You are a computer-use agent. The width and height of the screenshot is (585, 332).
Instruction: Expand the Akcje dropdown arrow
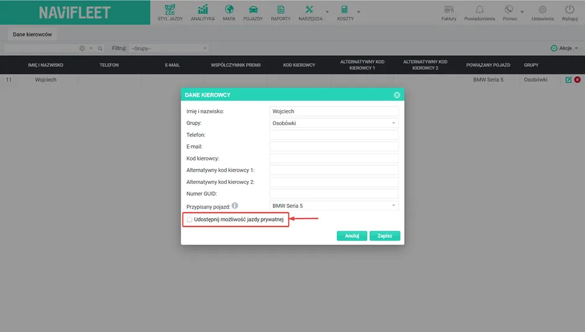pos(576,48)
